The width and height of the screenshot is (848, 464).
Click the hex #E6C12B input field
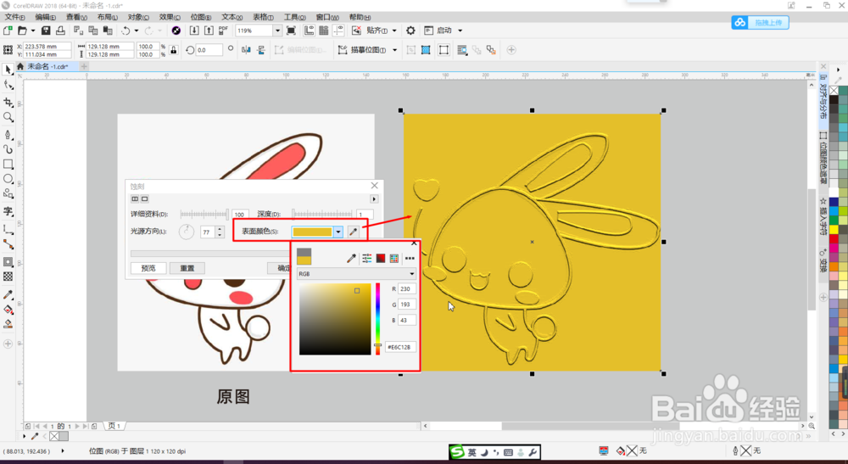pos(401,347)
